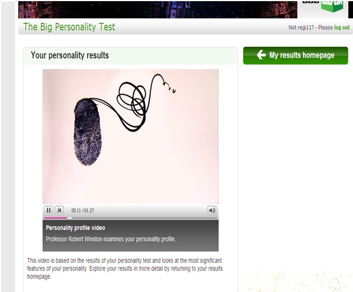Click The Big Personality Test title
Image resolution: width=353 pixels, height=292 pixels.
[x=69, y=27]
